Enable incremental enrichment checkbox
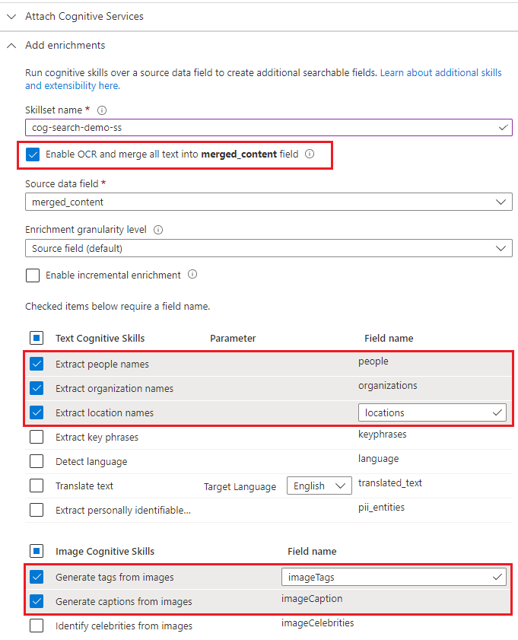The height and width of the screenshot is (640, 518). tap(33, 275)
